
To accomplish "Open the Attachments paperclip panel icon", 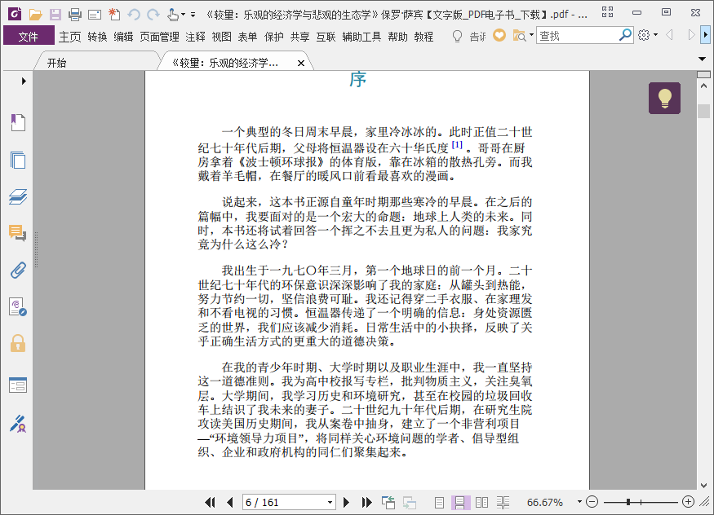I will (18, 270).
